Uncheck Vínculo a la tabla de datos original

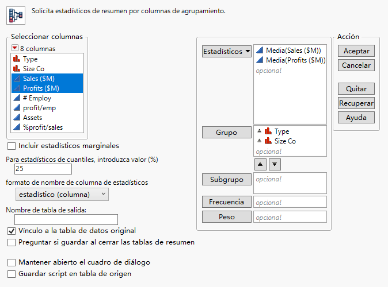[12, 231]
